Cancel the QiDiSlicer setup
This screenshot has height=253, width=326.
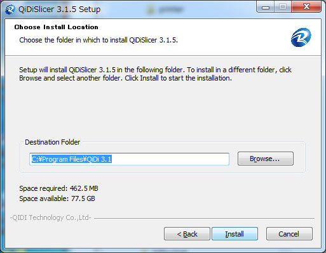289,234
